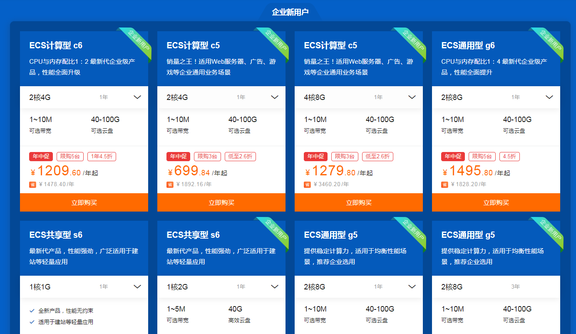Click the 1~5M 可选带宽 value
This screenshot has height=334, width=576.
coord(176,309)
